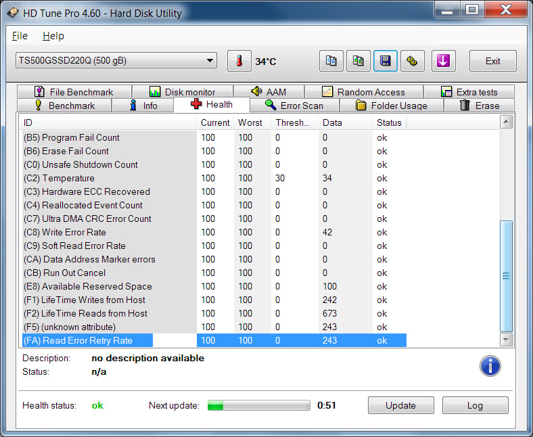Image resolution: width=533 pixels, height=437 pixels.
Task: Select the (FA) Read Error Retry Rate row
Action: tap(214, 340)
